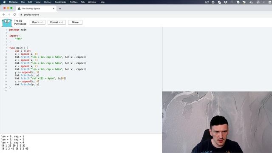Open the Tab menu
Viewport: 272px width, 153px height.
point(83,2)
